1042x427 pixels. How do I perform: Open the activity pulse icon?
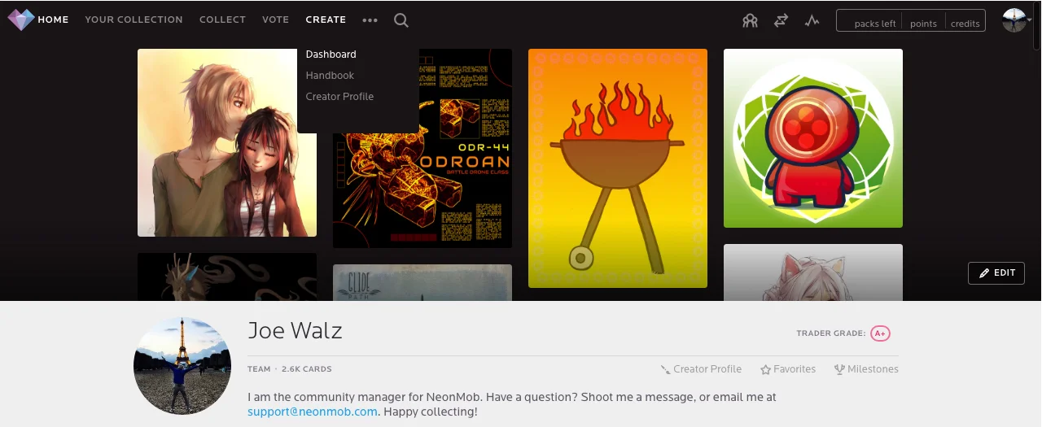click(812, 21)
